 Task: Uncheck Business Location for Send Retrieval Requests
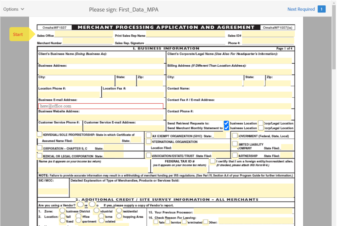point(226,123)
